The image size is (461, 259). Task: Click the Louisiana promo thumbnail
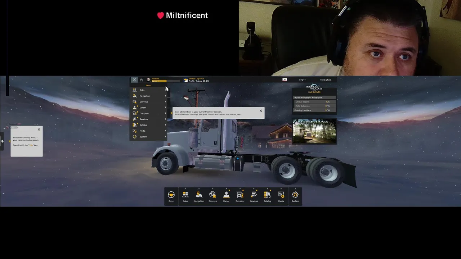(x=314, y=131)
